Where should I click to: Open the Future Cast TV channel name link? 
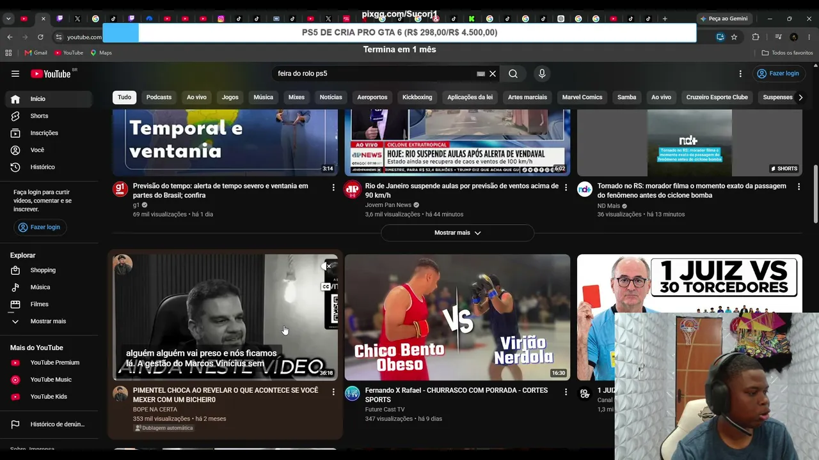click(x=385, y=410)
